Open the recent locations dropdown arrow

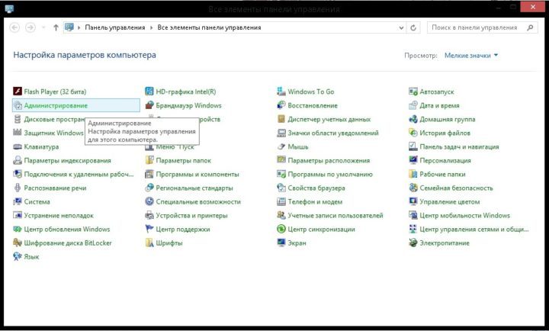[x=43, y=27]
